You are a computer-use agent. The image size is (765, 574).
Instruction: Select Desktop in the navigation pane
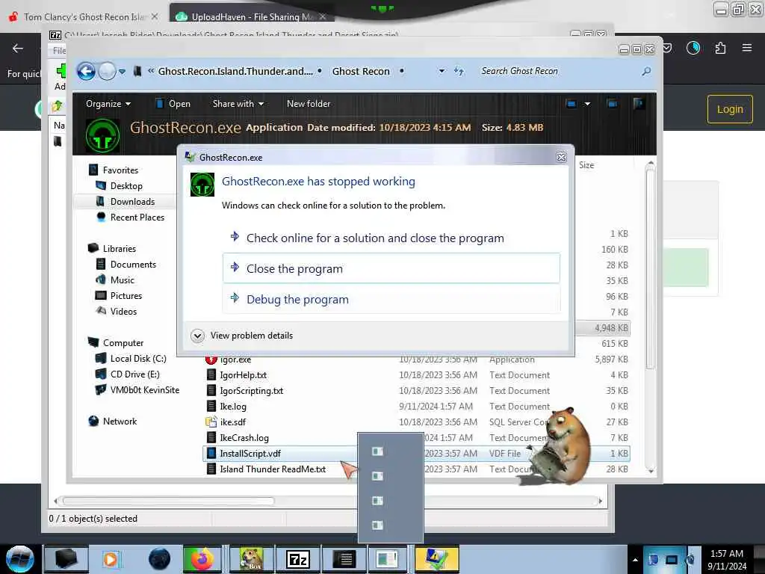pos(126,186)
